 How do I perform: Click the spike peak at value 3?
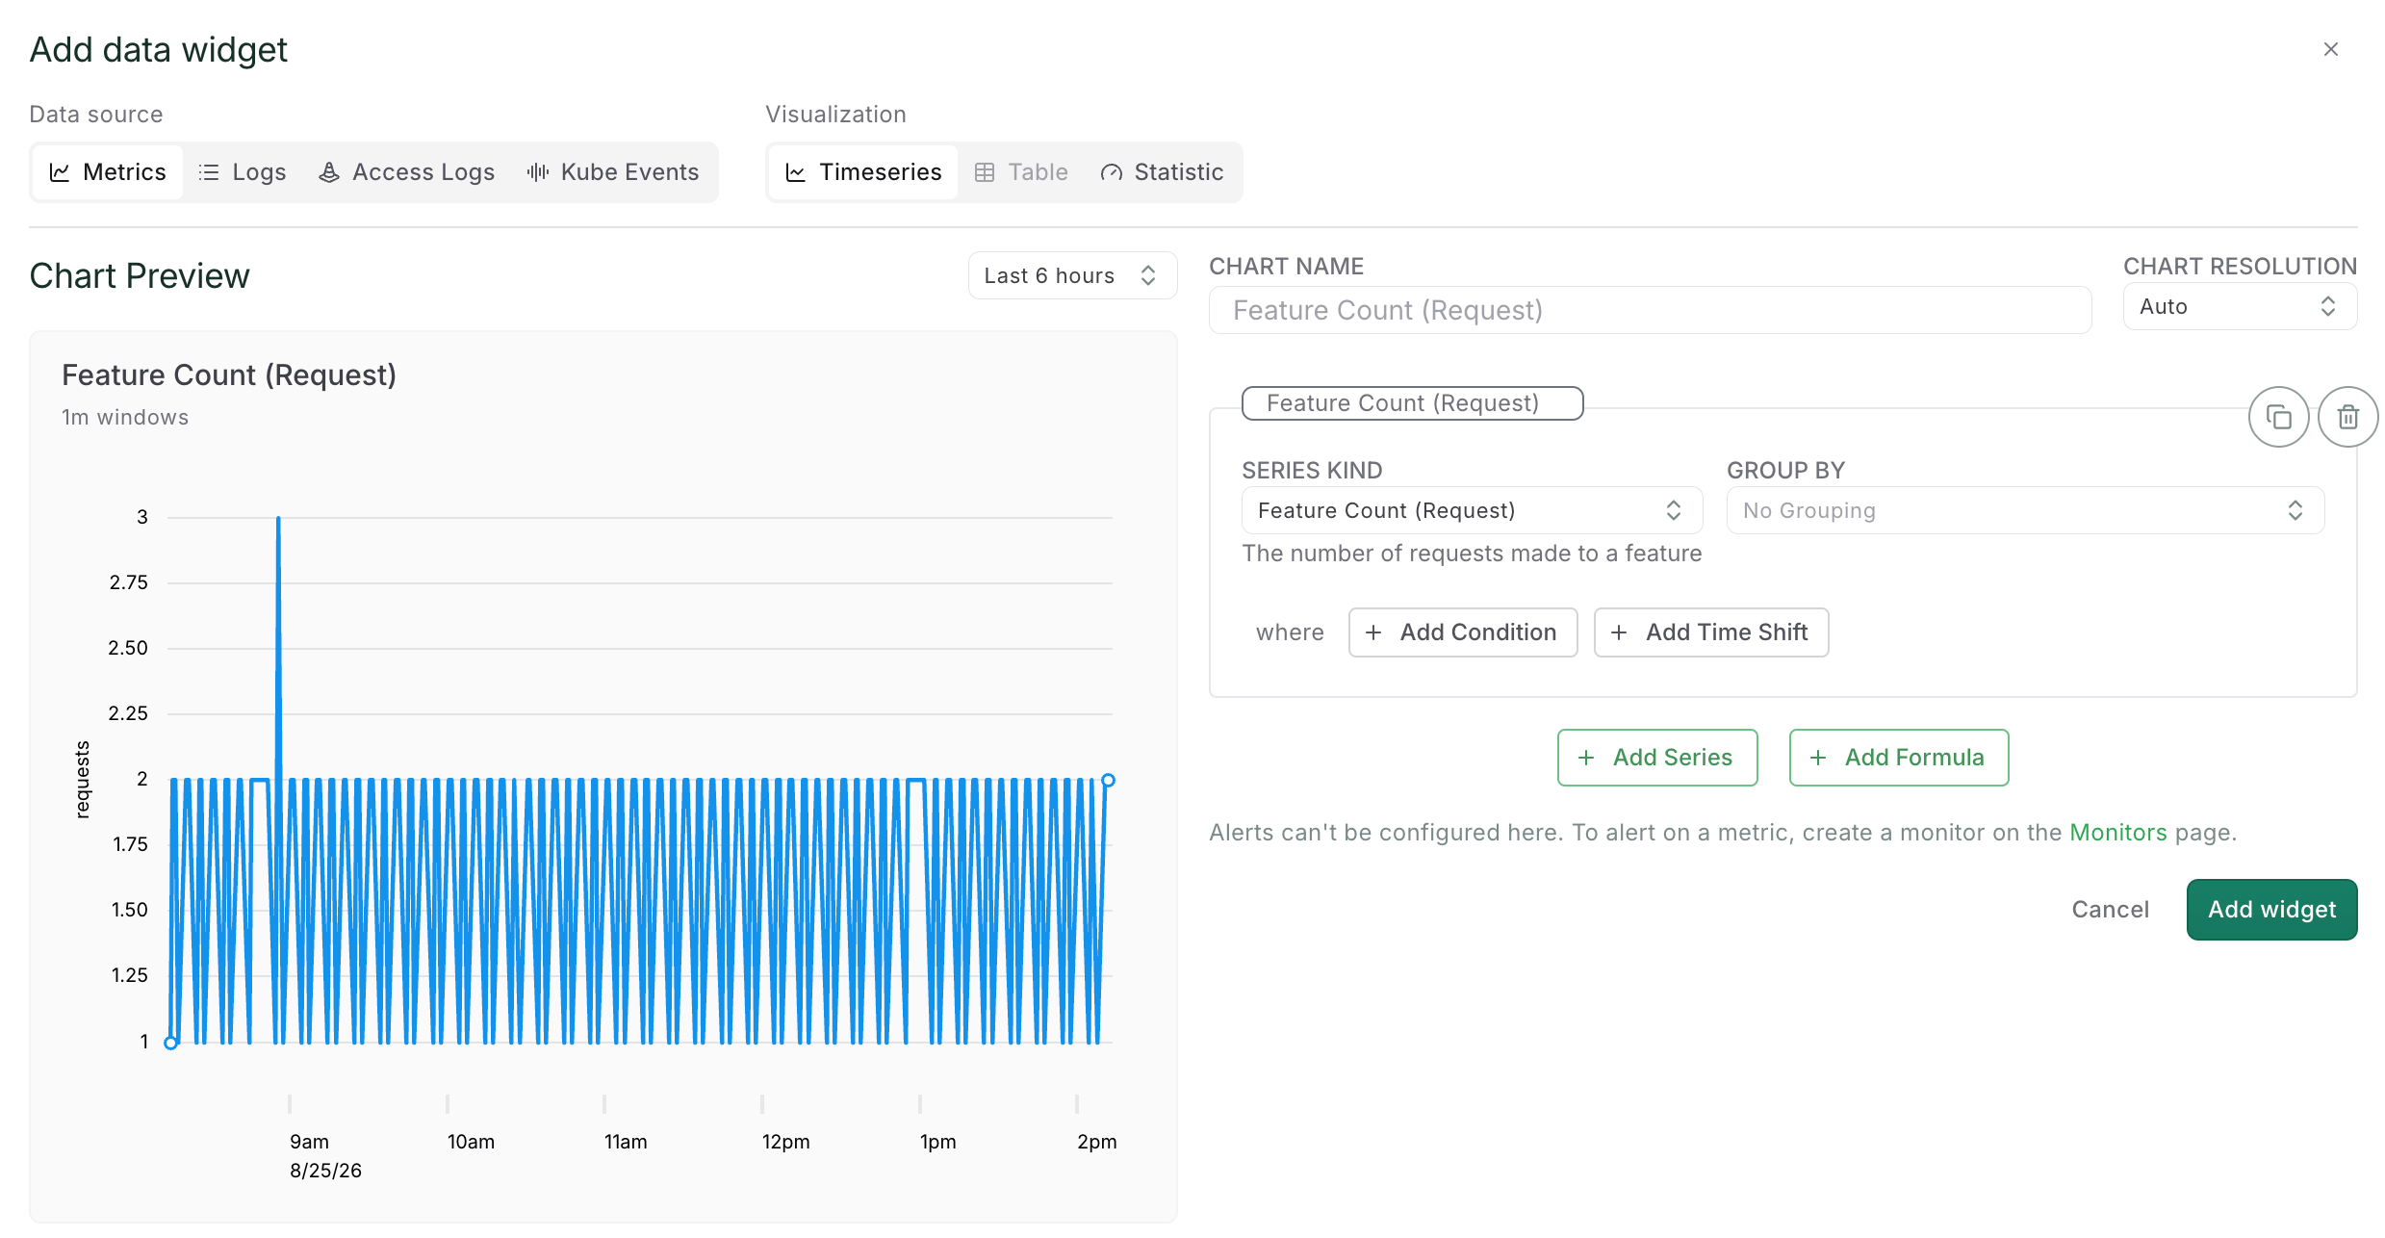(x=278, y=520)
